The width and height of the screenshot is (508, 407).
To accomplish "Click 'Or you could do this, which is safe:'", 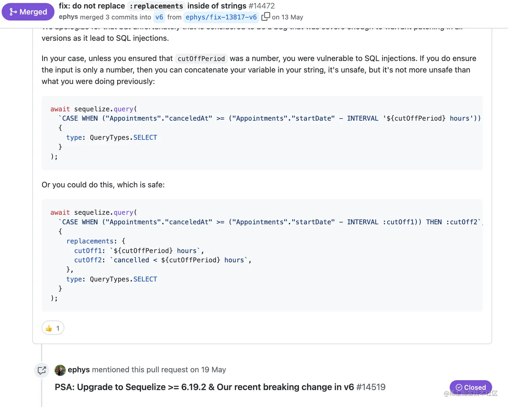I will (x=103, y=185).
